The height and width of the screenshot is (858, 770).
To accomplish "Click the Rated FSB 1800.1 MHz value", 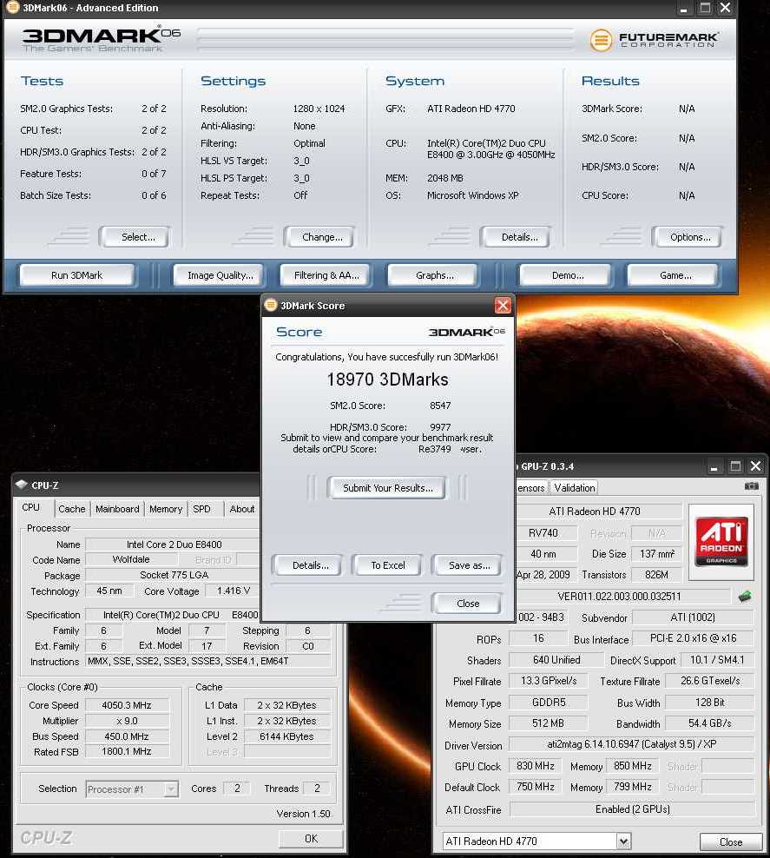I will [x=127, y=752].
